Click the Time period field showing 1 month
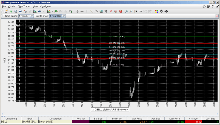 tap(24, 16)
